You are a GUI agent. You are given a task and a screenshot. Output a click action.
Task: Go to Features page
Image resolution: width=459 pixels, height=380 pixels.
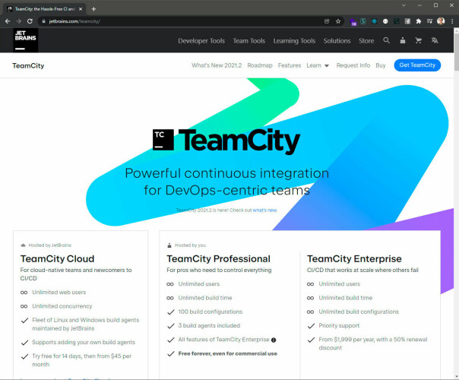(290, 65)
